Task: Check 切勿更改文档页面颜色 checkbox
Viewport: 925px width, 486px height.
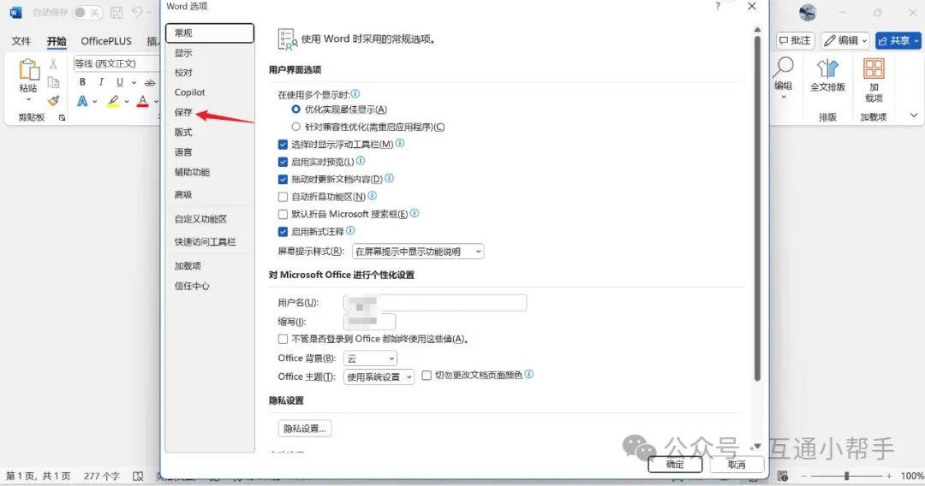Action: [427, 376]
